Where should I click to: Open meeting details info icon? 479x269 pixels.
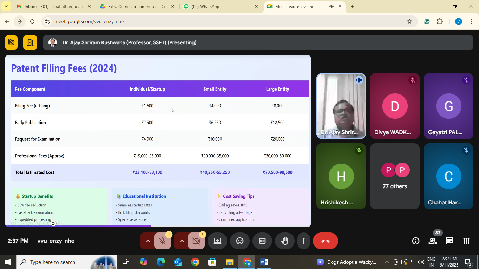tap(416, 241)
